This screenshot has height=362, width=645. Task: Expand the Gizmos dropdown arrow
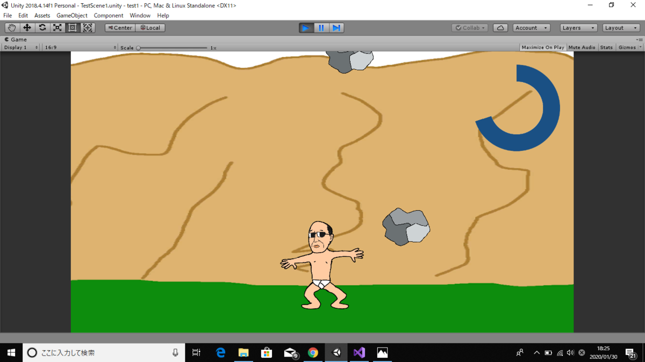[x=641, y=47]
